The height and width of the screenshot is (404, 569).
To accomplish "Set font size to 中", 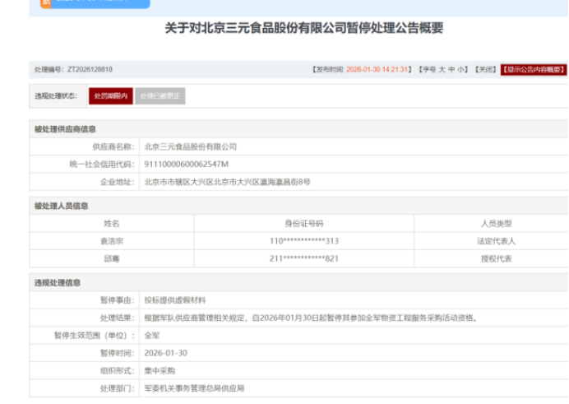I will [x=451, y=69].
